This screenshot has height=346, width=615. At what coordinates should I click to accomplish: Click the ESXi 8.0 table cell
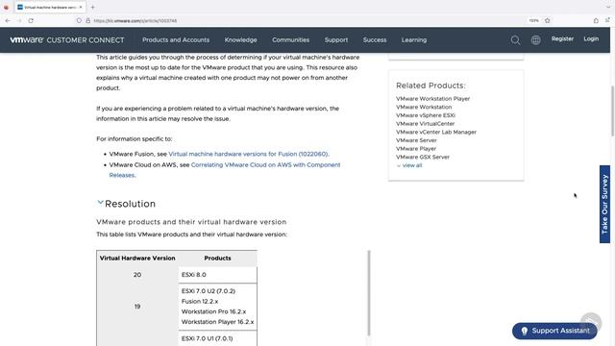[217, 275]
